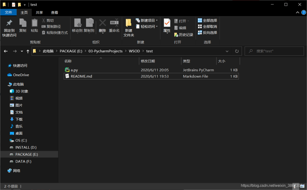Viewport: 307px width, 190px height.
Task: Collapse the ribbon with chevron
Action: [x=298, y=13]
